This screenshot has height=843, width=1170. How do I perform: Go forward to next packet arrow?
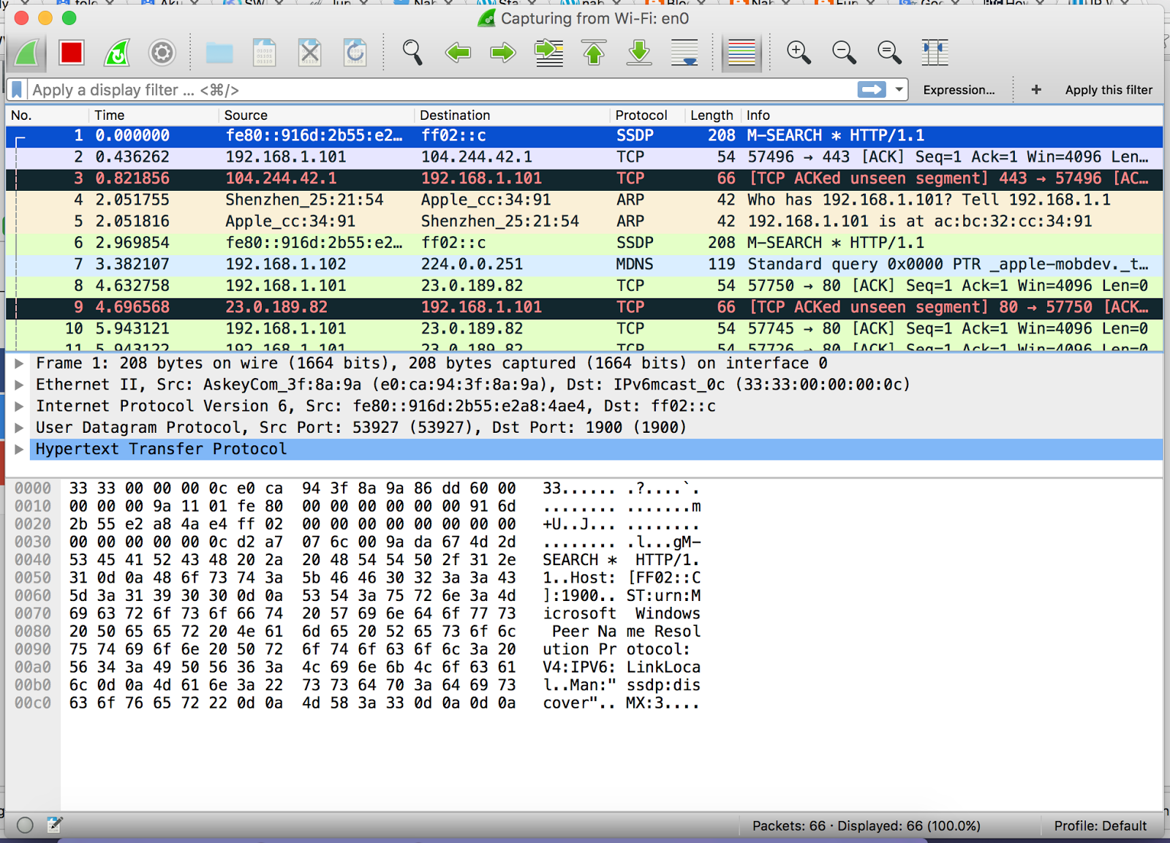[x=503, y=53]
